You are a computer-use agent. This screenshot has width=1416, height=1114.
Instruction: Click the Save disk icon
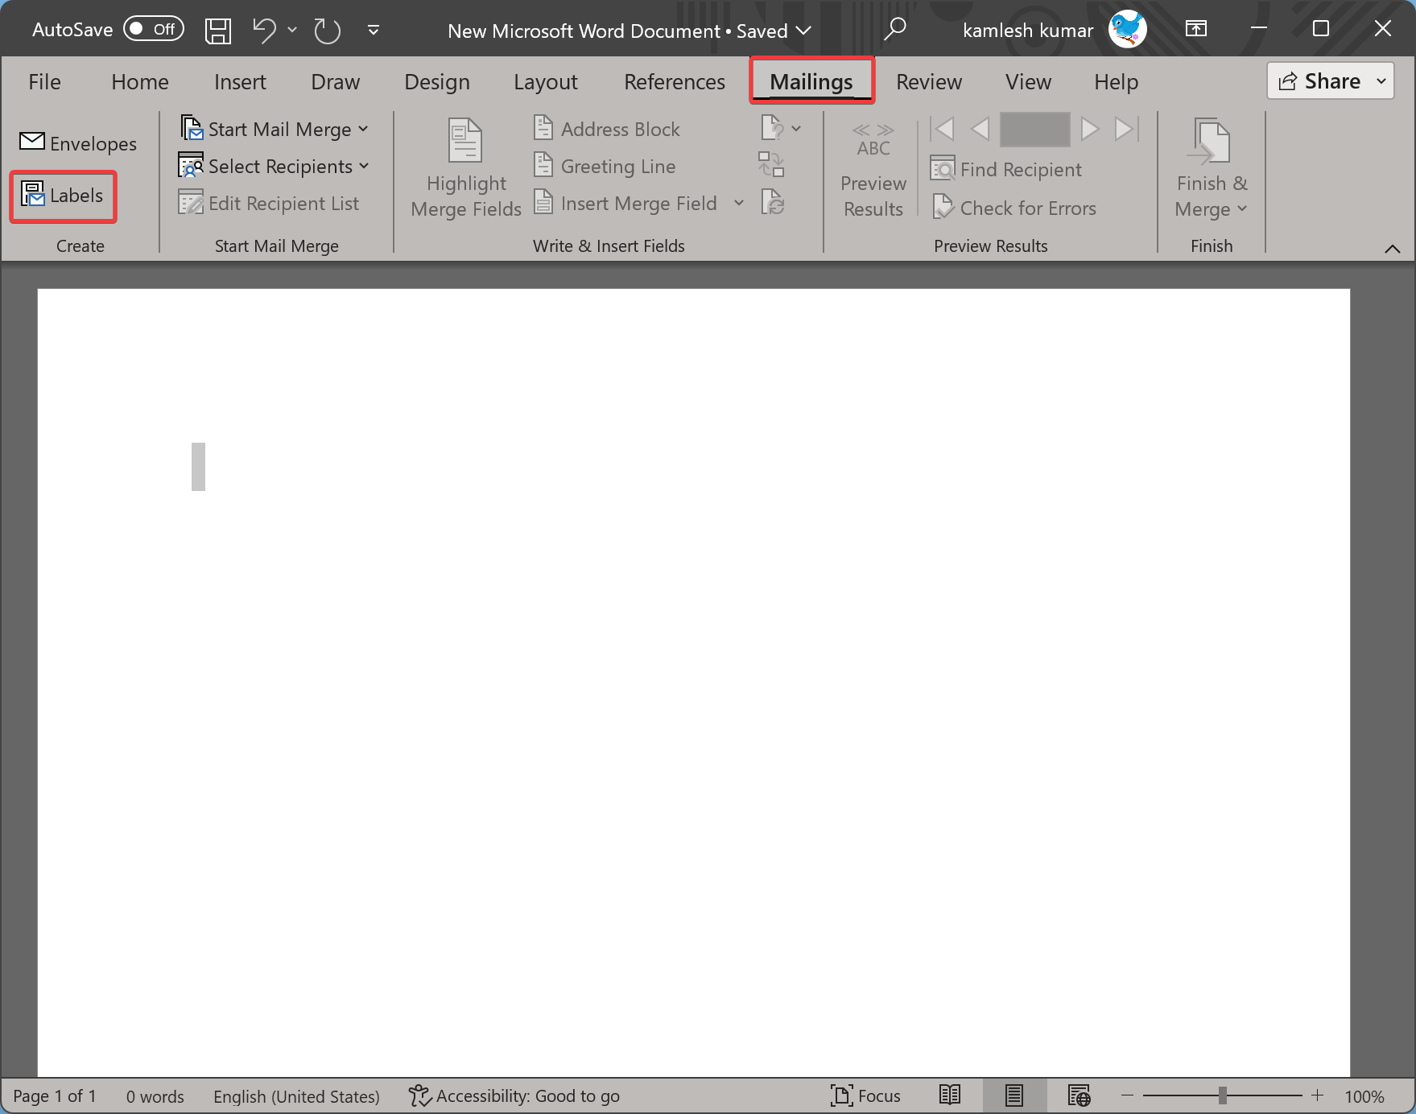[x=218, y=31]
